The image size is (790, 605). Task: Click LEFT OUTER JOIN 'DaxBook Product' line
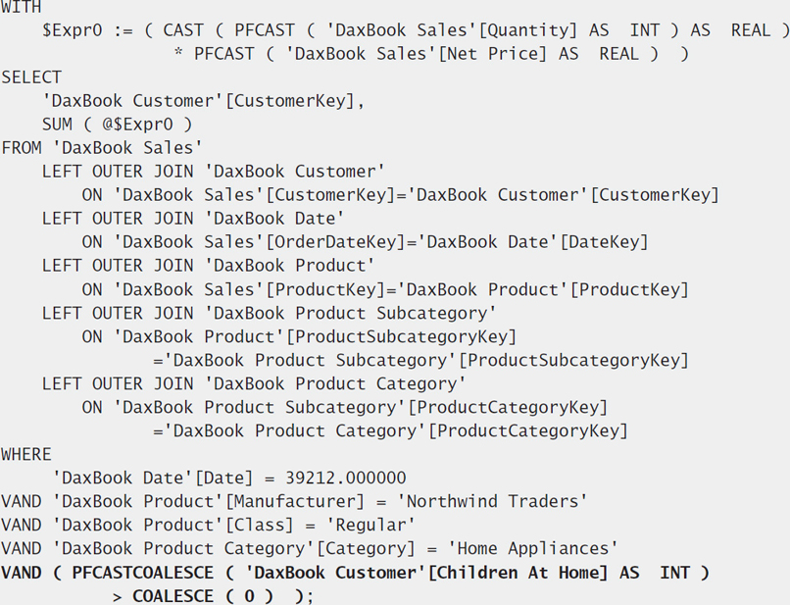pos(209,266)
